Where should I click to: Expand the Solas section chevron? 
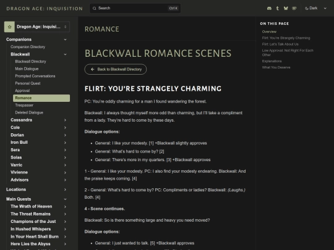pyautogui.click(x=65, y=157)
